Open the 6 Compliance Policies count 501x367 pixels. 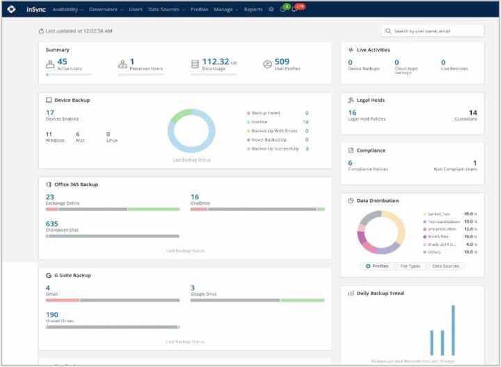click(350, 163)
